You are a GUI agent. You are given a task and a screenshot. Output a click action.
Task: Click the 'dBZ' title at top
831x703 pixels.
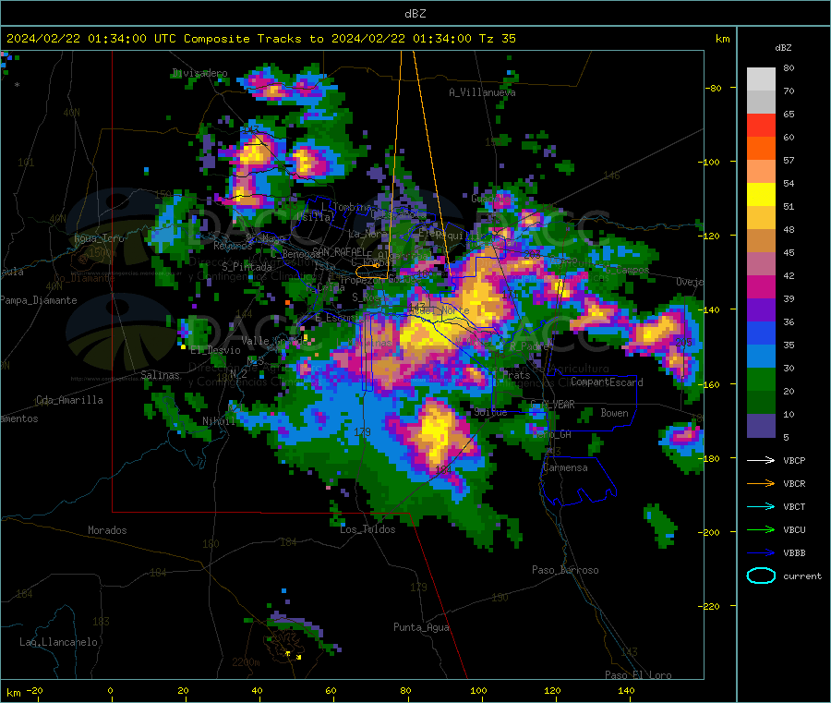coord(415,14)
